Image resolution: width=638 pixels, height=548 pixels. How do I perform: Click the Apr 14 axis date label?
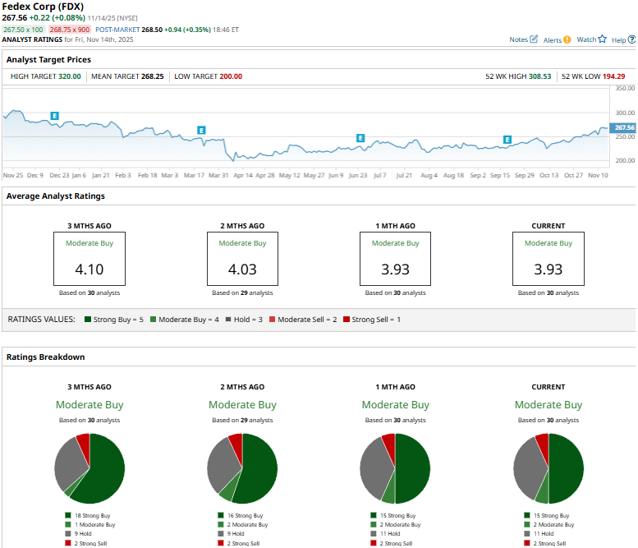click(x=243, y=175)
